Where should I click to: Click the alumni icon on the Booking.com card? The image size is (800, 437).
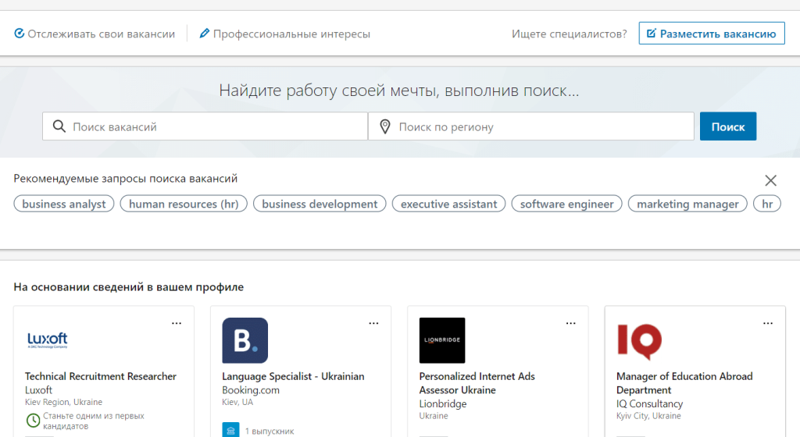[x=230, y=431]
